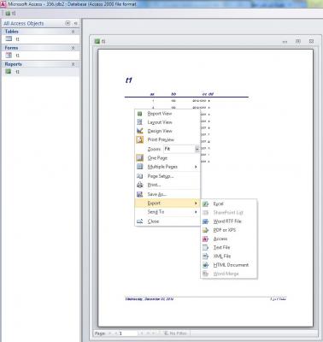Choose Text File export option
The height and width of the screenshot is (342, 323).
[229, 248]
